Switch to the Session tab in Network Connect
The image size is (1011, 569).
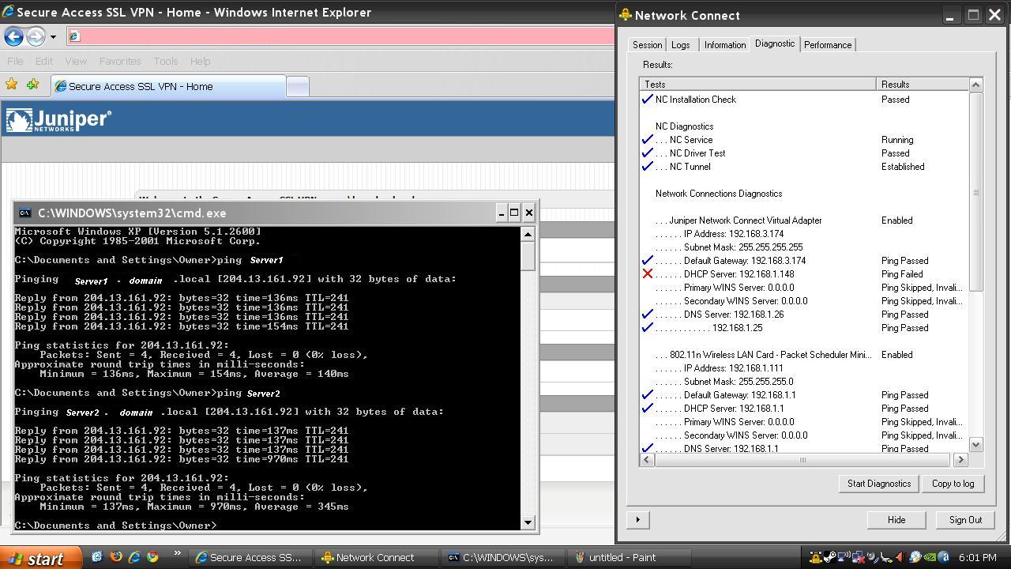click(x=647, y=45)
